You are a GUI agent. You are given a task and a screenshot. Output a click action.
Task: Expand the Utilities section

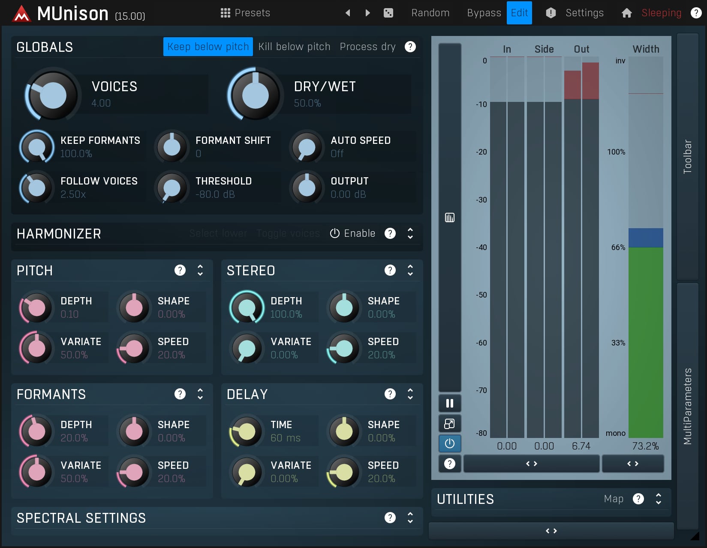pos(658,499)
